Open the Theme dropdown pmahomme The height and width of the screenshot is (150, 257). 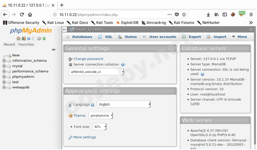[x=101, y=115]
